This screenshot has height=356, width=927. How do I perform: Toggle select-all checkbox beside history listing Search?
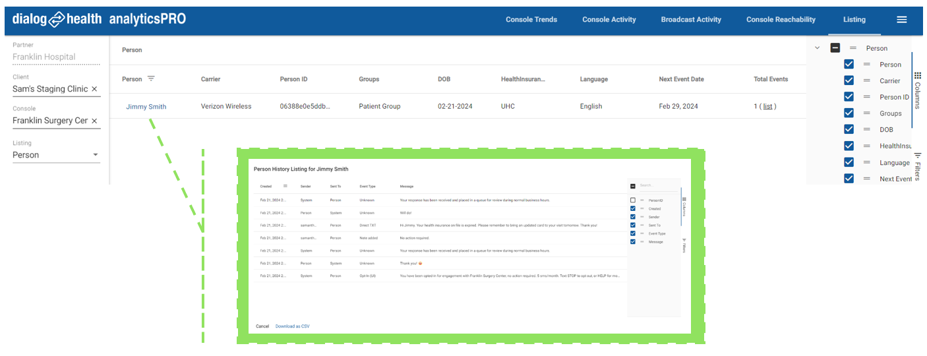pyautogui.click(x=633, y=187)
